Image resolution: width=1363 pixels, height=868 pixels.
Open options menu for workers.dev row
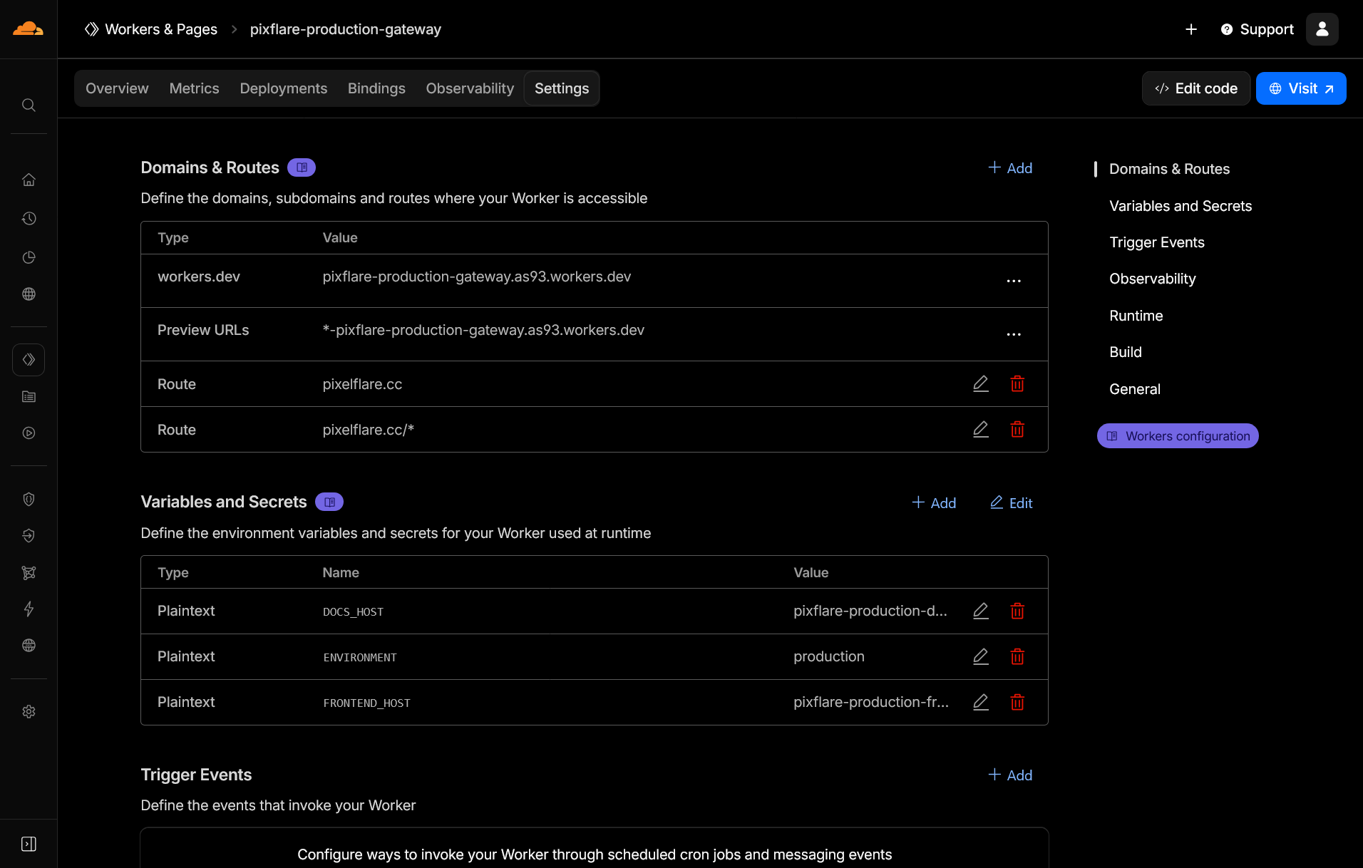[x=1014, y=280]
